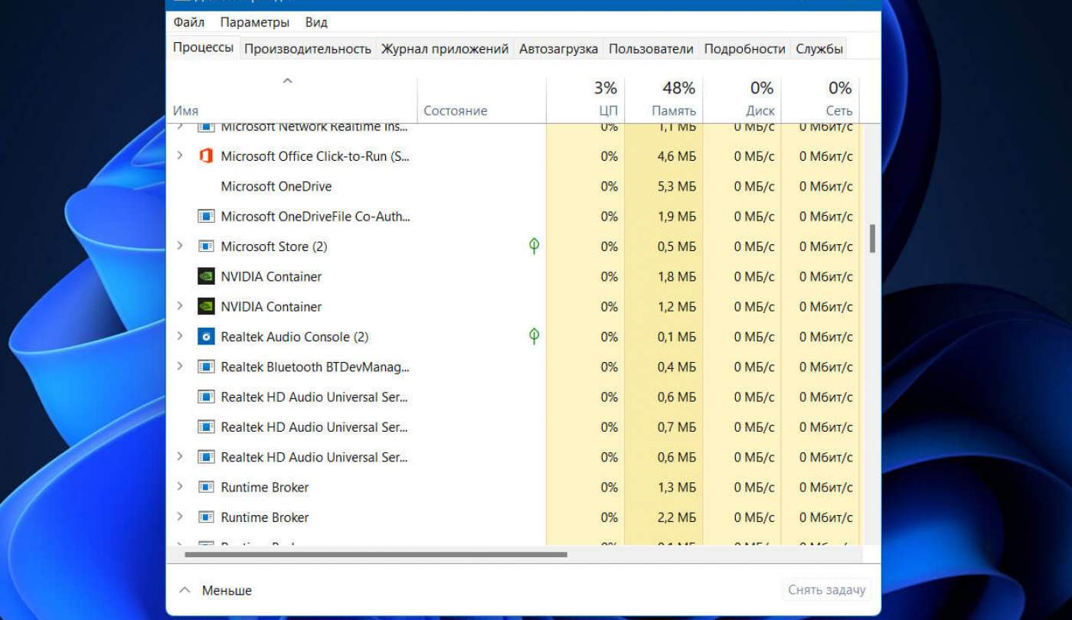This screenshot has width=1072, height=620.
Task: Select the Realtek Bluetooth BTDevManag... name
Action: pyautogui.click(x=315, y=367)
